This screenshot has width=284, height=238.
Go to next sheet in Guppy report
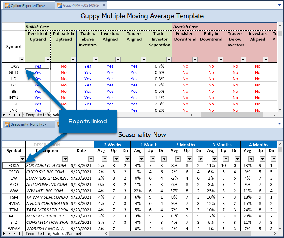point(15,115)
